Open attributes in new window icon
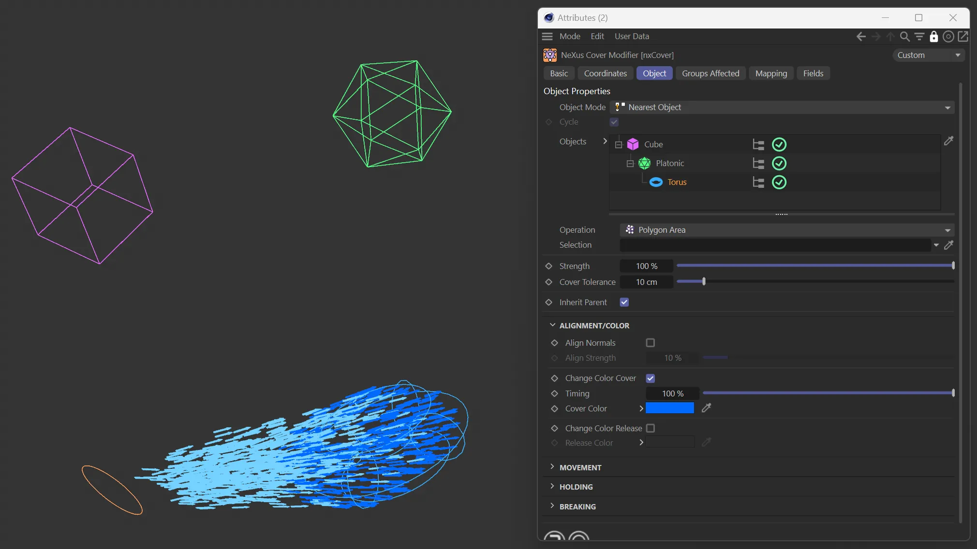 click(963, 37)
